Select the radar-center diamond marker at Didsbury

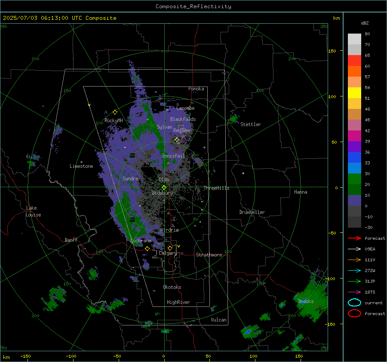tap(164, 188)
